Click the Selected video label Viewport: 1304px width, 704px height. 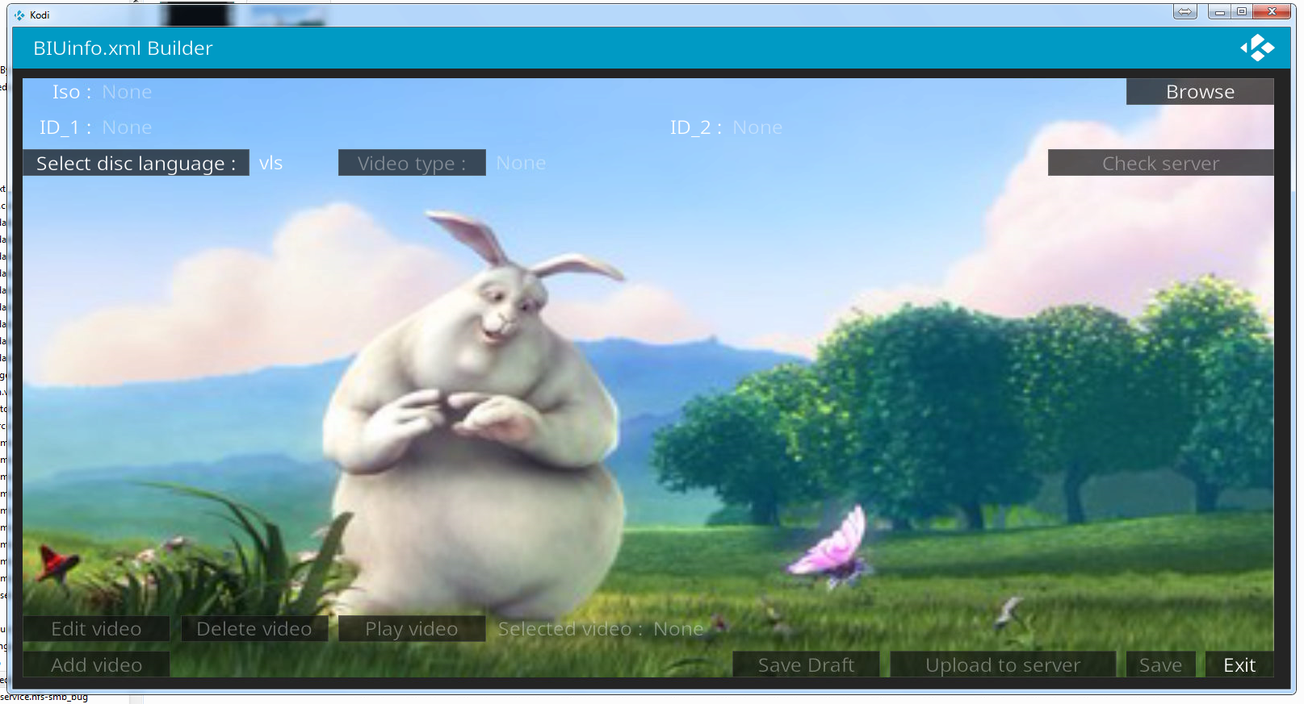coord(570,629)
